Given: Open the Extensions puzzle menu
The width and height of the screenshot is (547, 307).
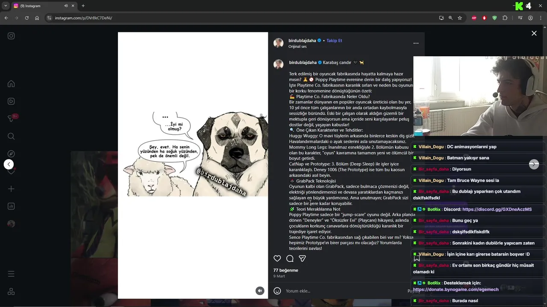Looking at the screenshot, I should click(505, 18).
